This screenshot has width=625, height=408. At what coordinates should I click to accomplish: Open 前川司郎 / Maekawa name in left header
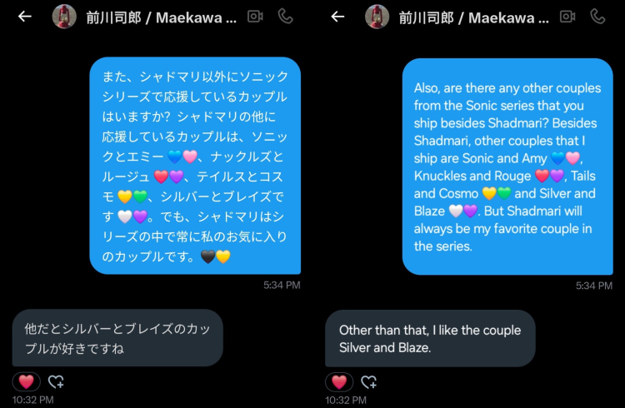click(162, 17)
